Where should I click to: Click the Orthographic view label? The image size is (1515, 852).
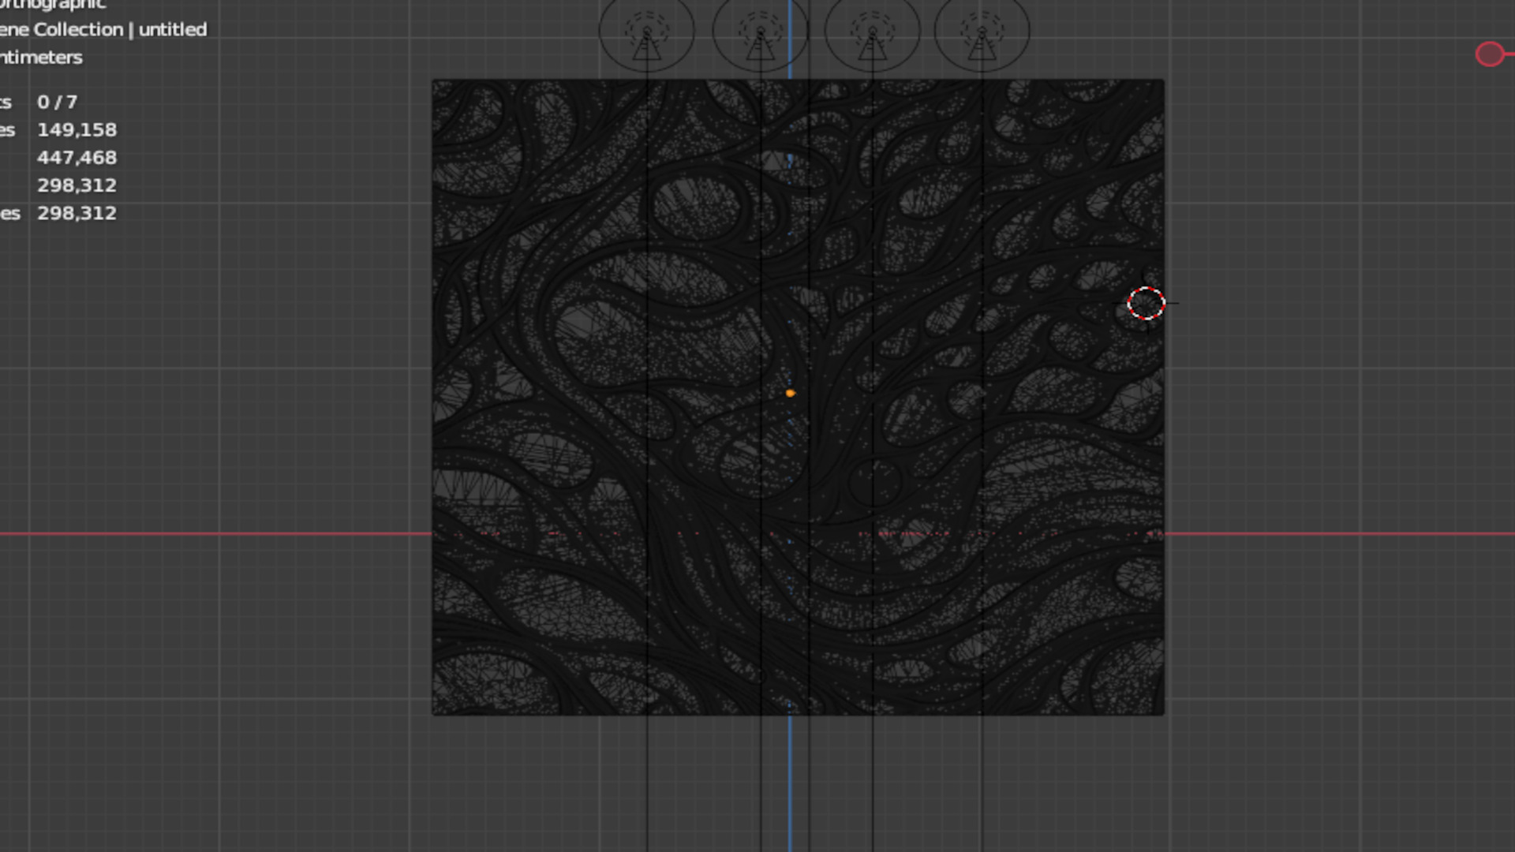click(x=52, y=5)
